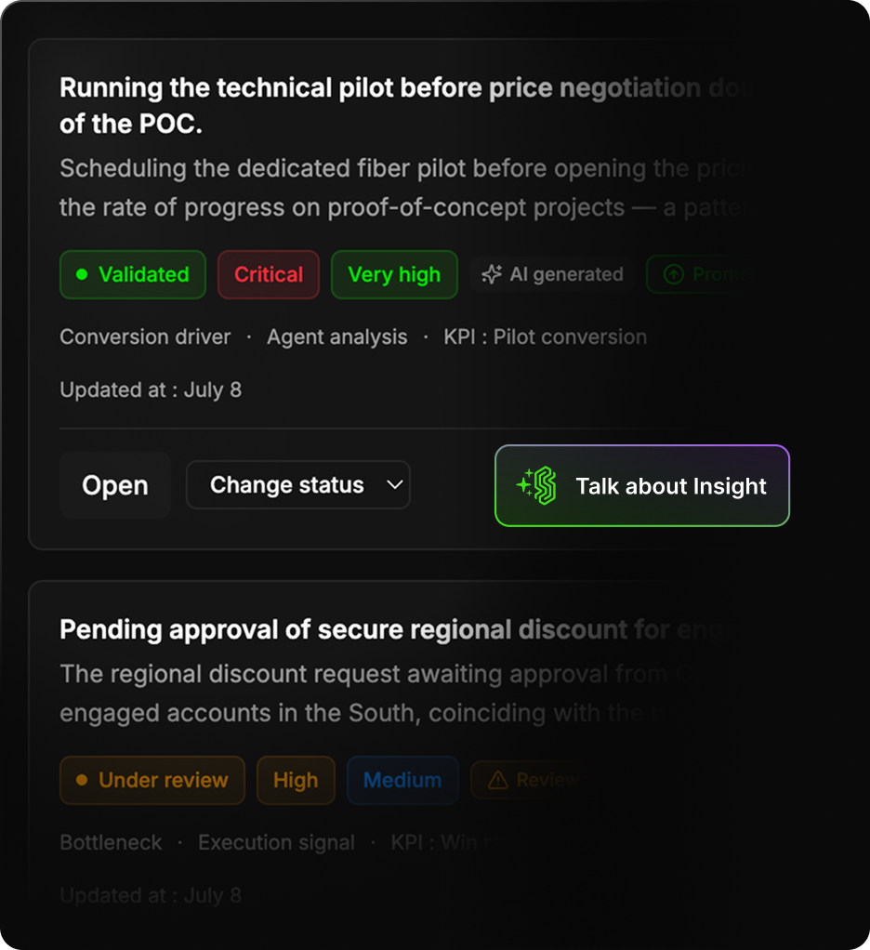870x950 pixels.
Task: Open the Change status dropdown
Action: (x=298, y=484)
